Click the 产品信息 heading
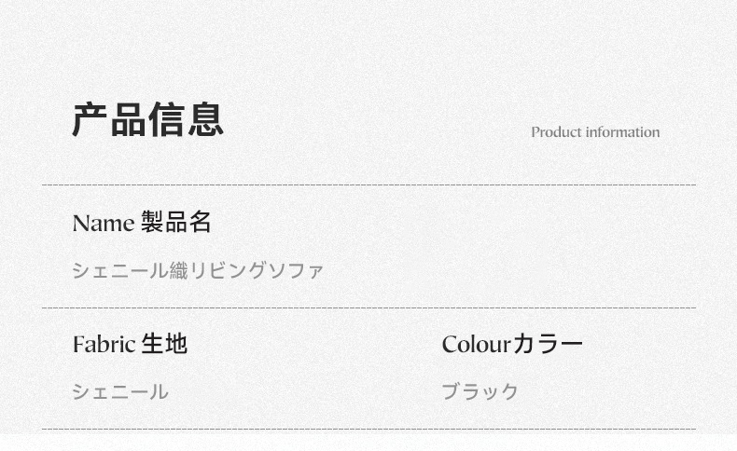The height and width of the screenshot is (451, 737). pos(147,120)
